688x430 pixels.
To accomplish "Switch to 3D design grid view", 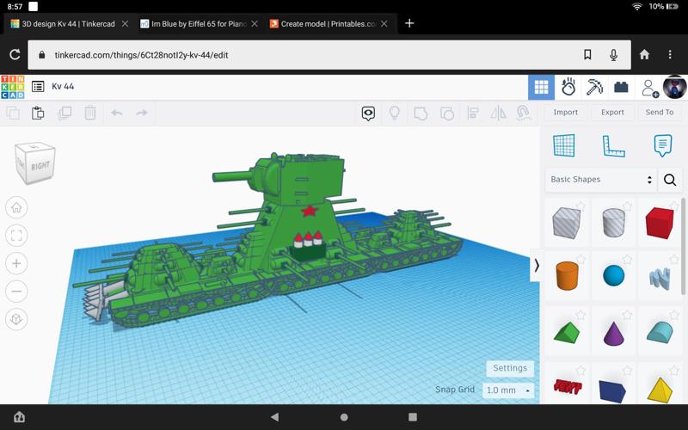I will 541,87.
